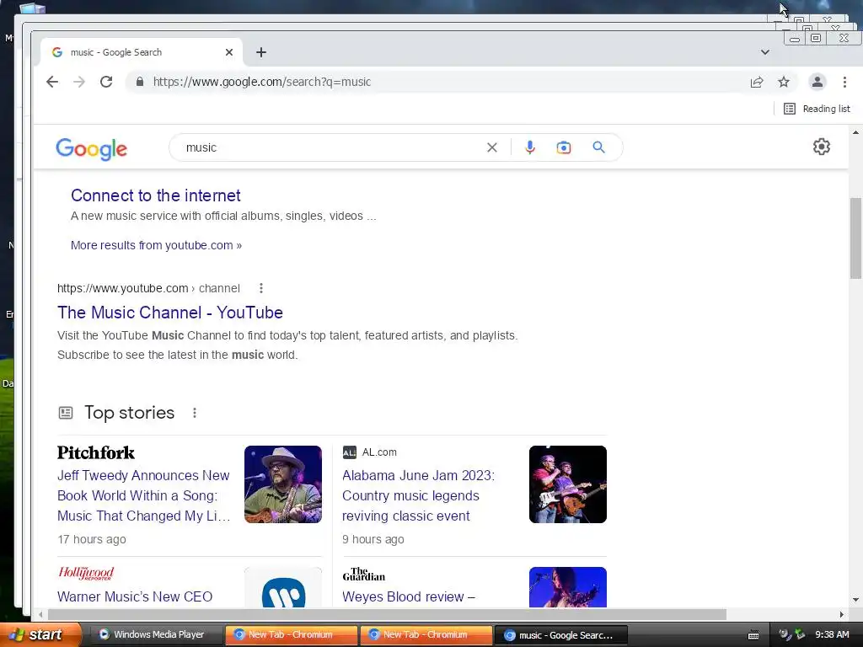
Task: Click the forward navigation arrow
Action: (79, 82)
